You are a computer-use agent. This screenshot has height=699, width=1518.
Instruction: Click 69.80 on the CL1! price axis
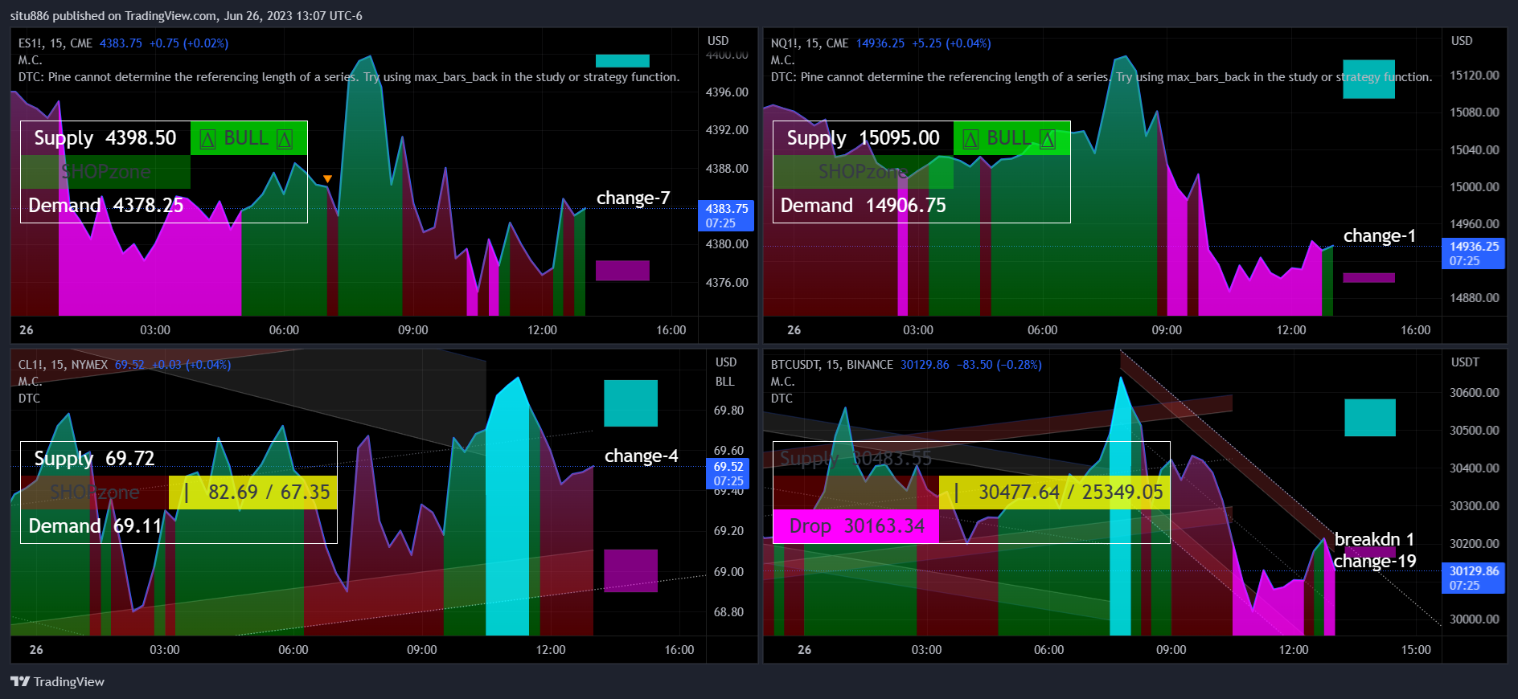(x=728, y=411)
